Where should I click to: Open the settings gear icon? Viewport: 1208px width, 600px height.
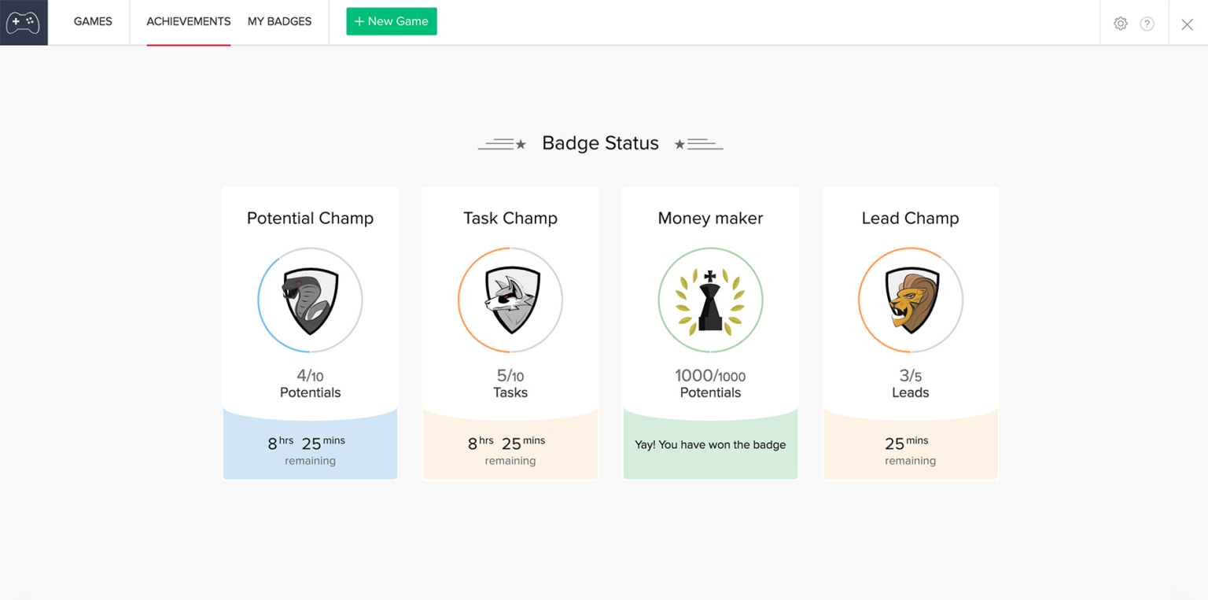(1120, 23)
